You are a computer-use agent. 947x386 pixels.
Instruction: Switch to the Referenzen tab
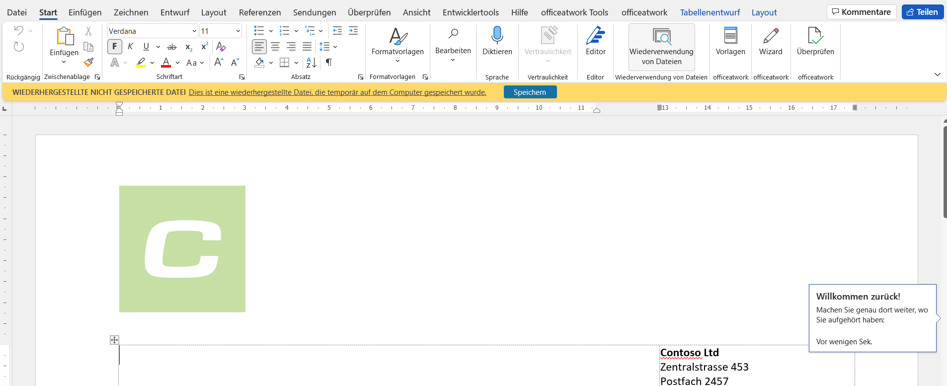point(260,12)
